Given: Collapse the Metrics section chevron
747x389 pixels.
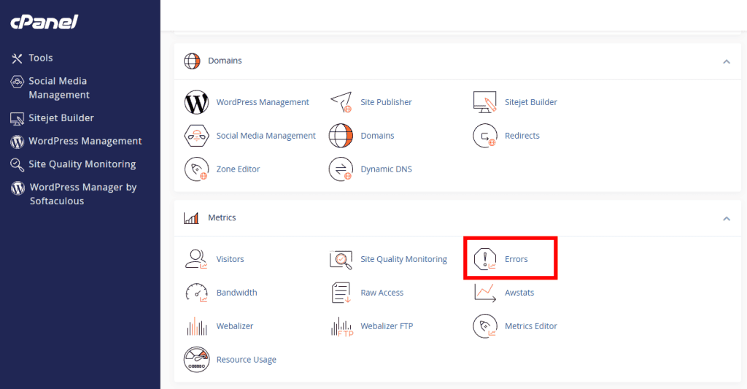Looking at the screenshot, I should point(727,219).
